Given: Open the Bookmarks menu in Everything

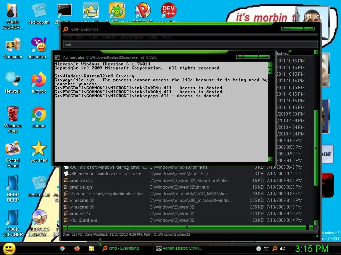Looking at the screenshot, I should coord(132,37).
